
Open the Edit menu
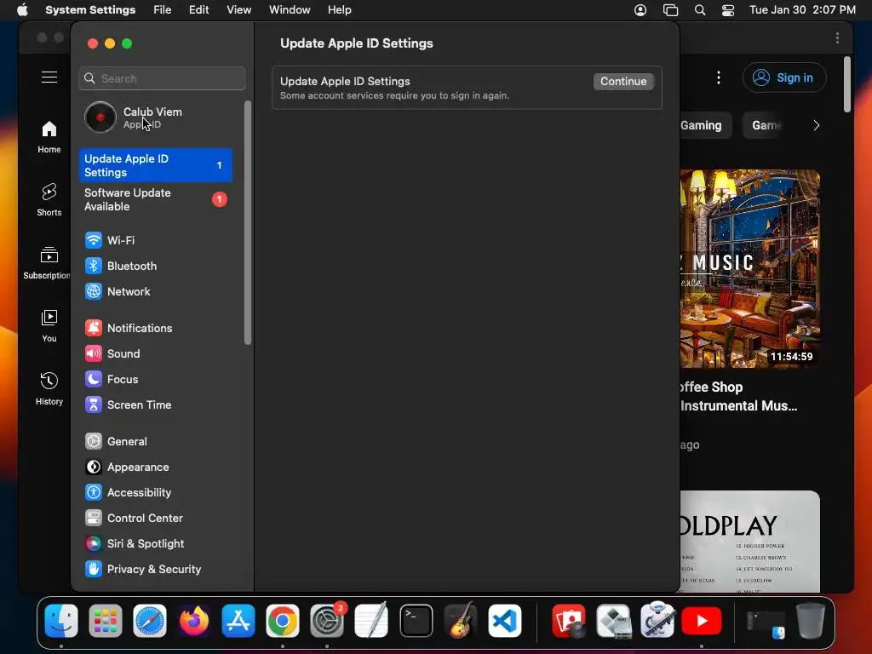(198, 10)
